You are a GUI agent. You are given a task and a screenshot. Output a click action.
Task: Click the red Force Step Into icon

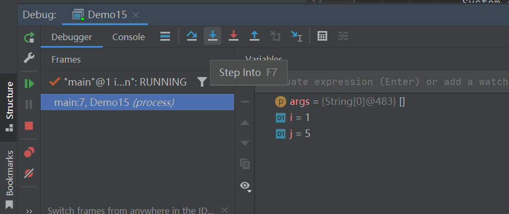(x=234, y=36)
